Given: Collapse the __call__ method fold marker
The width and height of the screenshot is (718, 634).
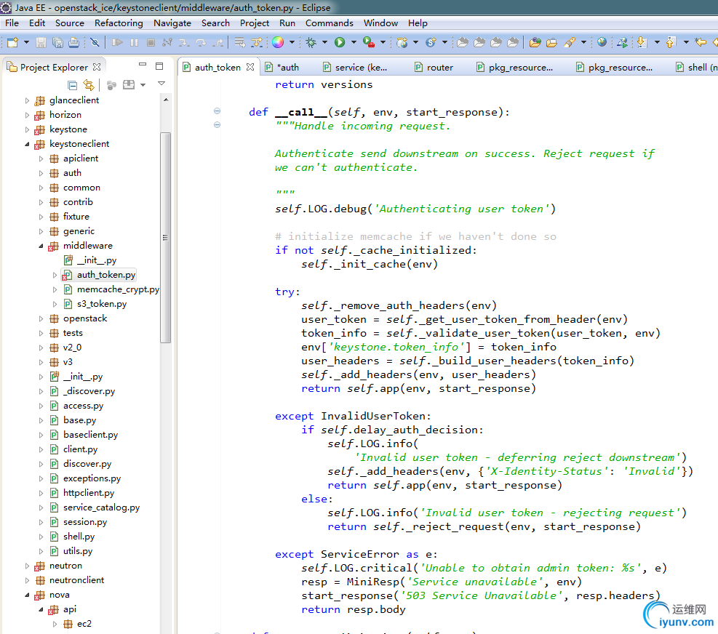Looking at the screenshot, I should tap(217, 111).
